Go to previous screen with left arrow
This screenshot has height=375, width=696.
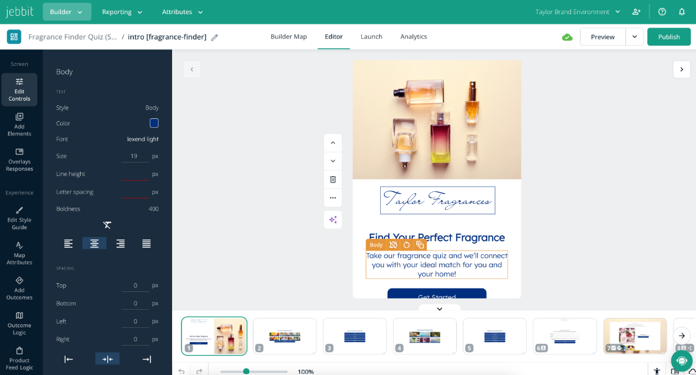(192, 69)
